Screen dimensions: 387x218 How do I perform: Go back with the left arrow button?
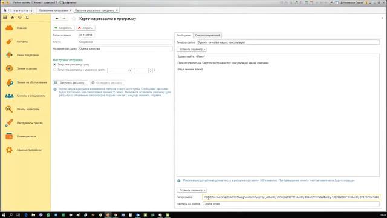click(57, 19)
